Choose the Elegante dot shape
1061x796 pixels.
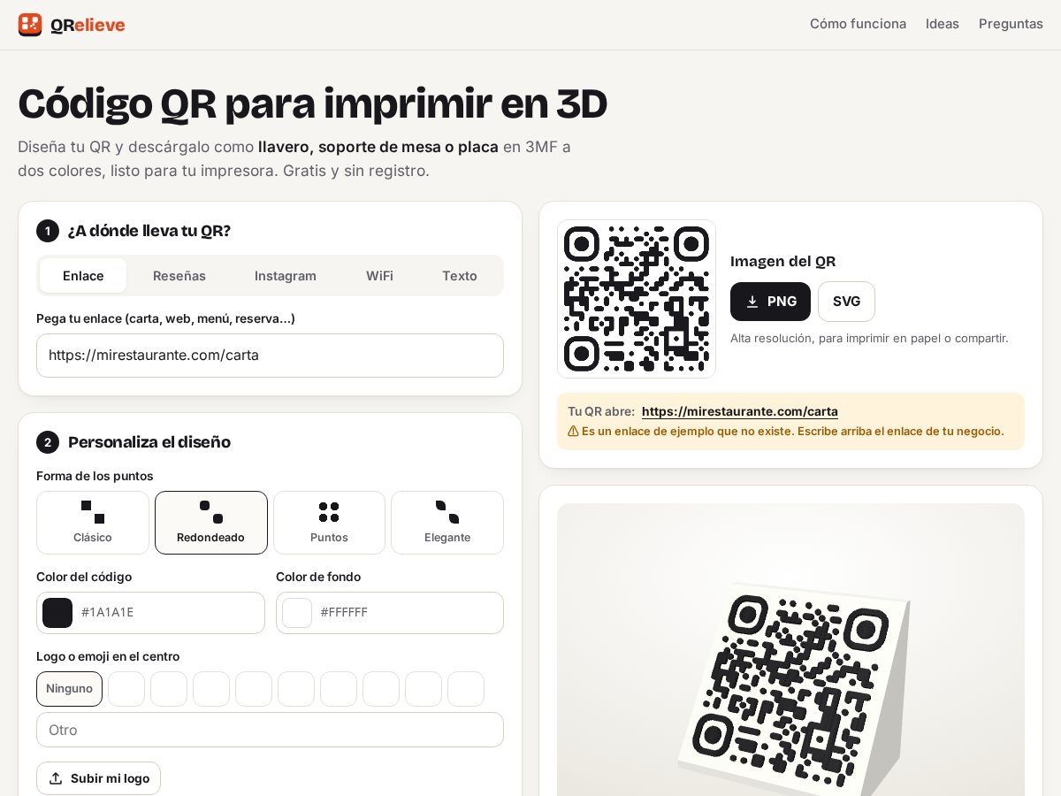coord(447,523)
